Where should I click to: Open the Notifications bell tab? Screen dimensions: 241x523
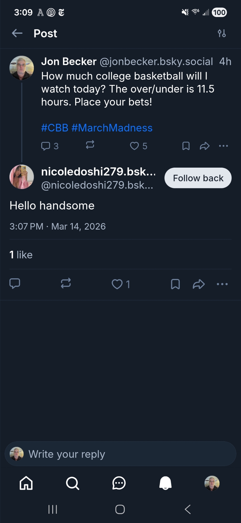[166, 483]
